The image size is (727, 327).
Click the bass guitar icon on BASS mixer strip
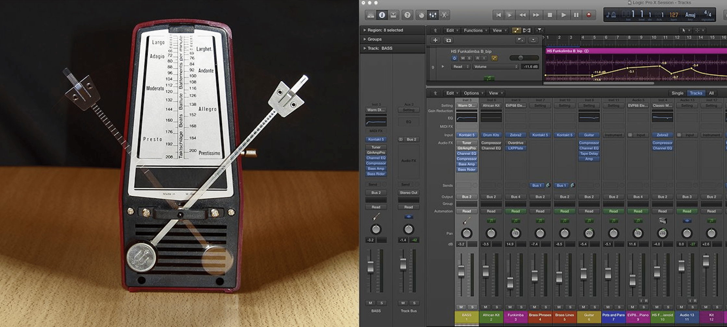click(x=466, y=221)
